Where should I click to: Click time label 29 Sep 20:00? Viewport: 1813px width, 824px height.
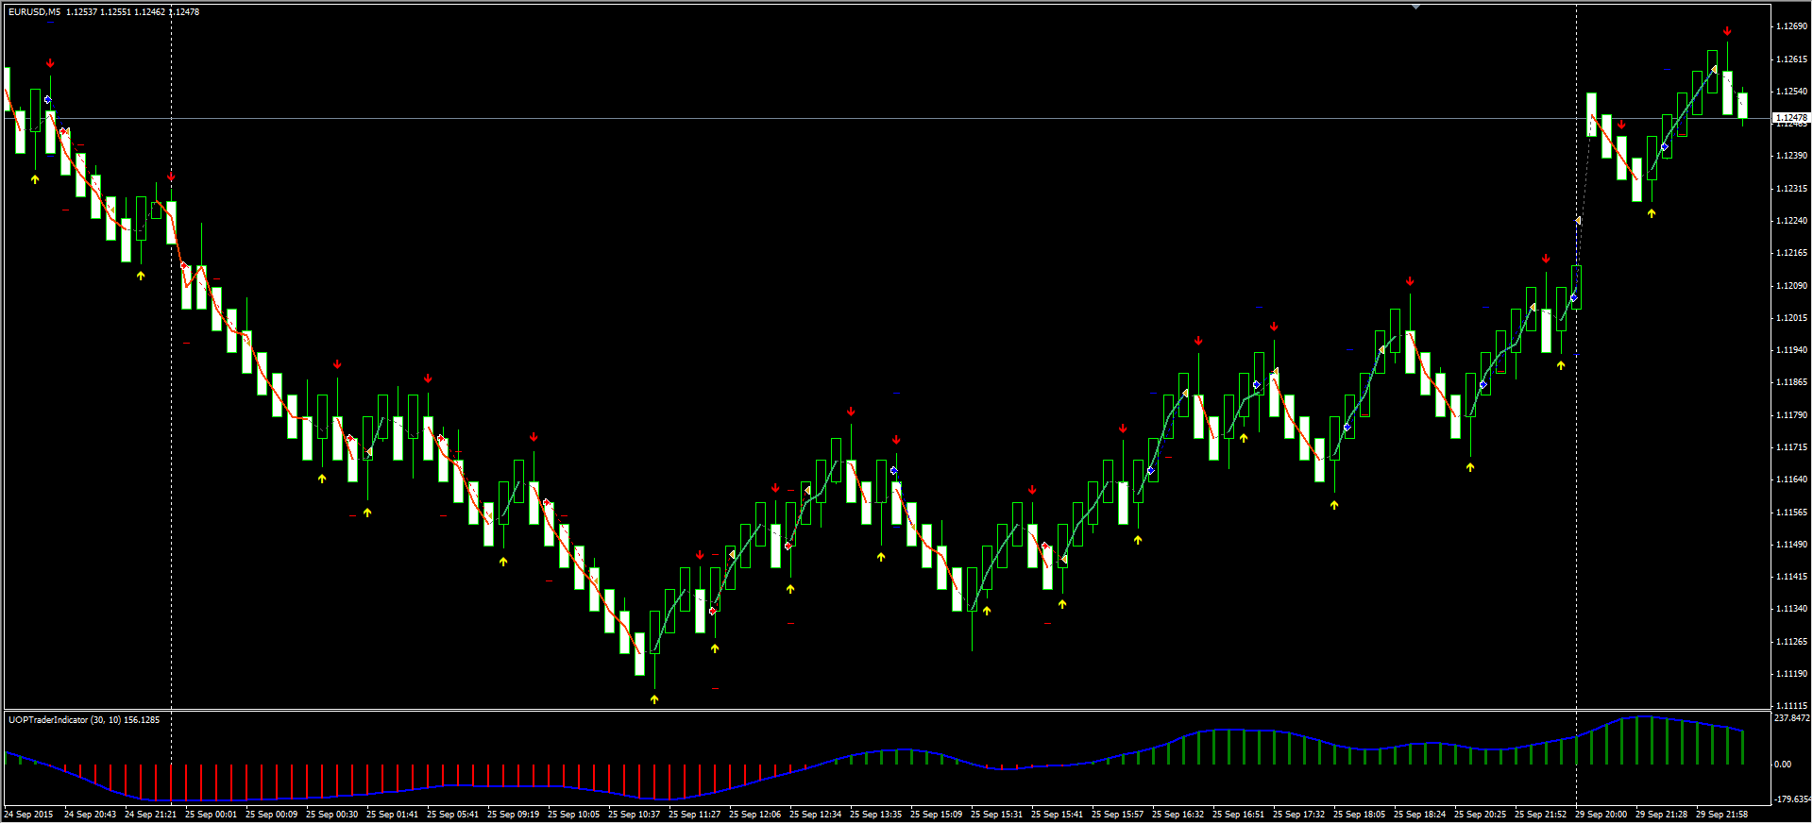pos(1601,814)
